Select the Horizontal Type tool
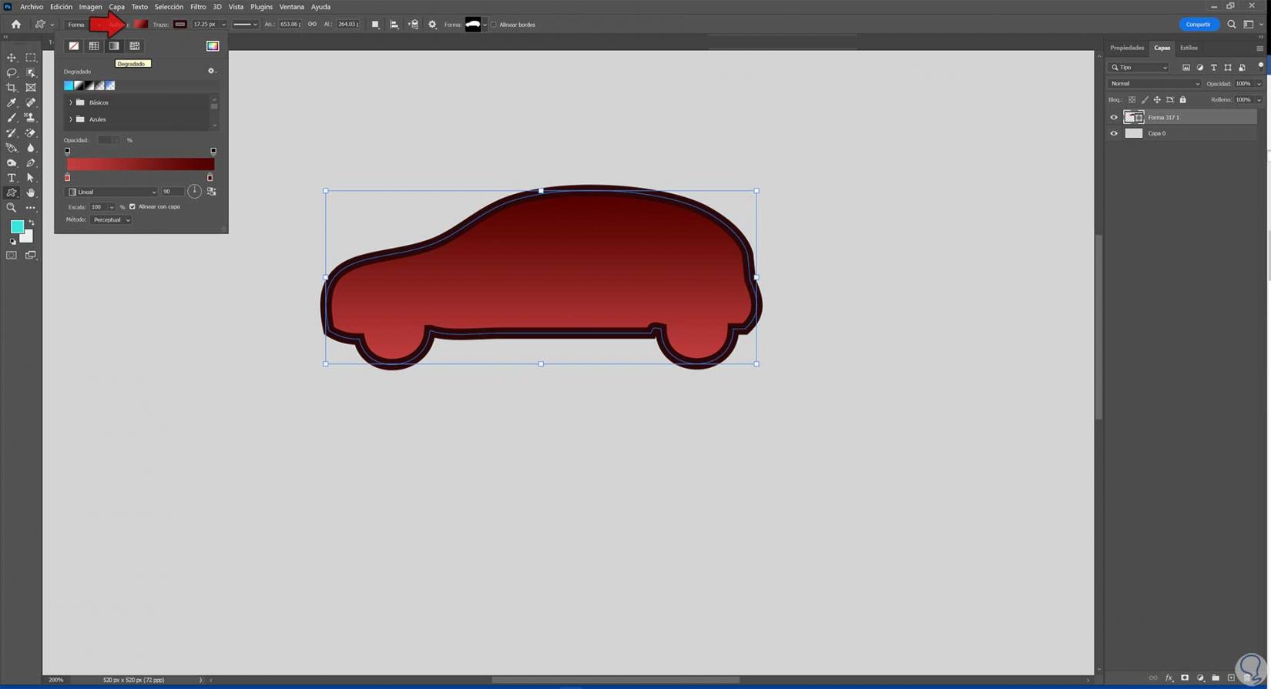The width and height of the screenshot is (1271, 689). pos(12,178)
